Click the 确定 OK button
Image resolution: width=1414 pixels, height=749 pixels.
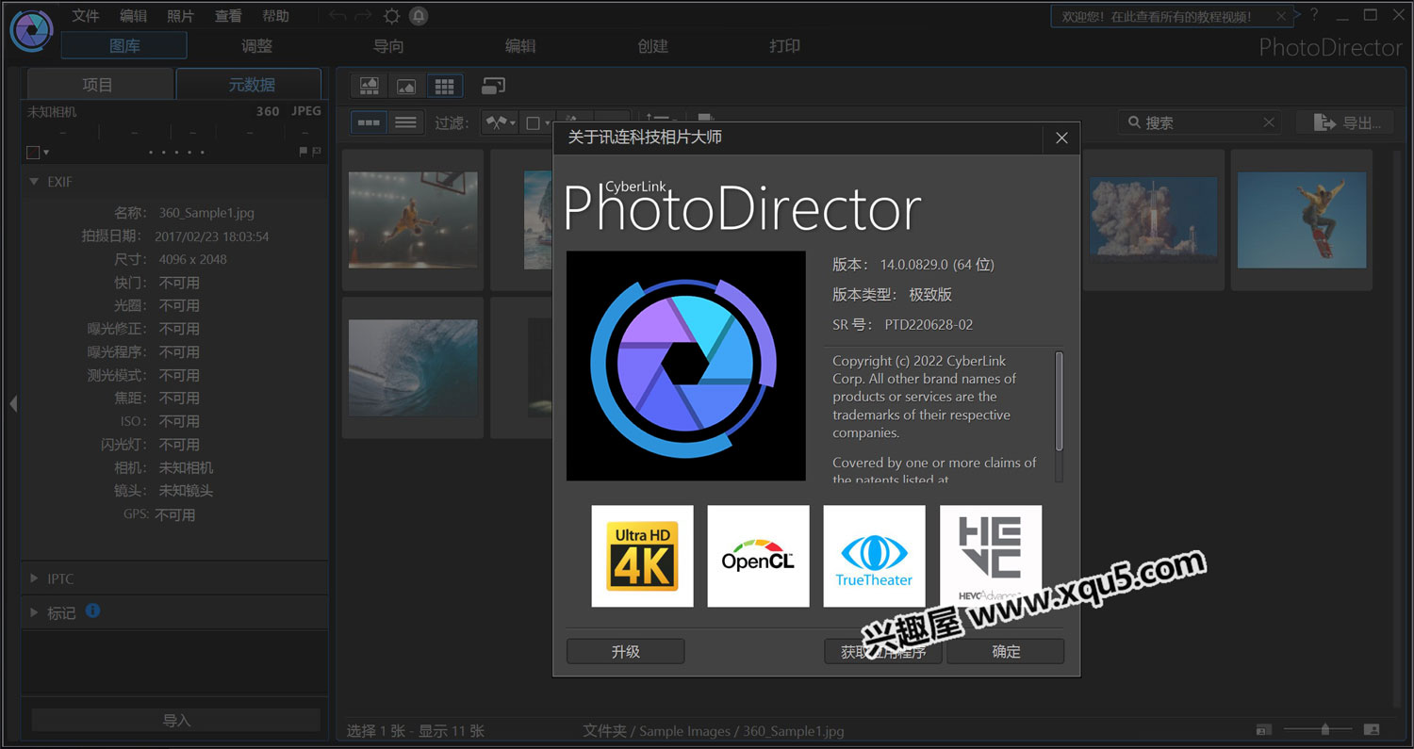1006,651
